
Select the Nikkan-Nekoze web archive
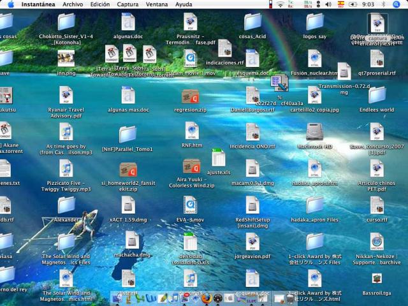pyautogui.click(x=377, y=242)
